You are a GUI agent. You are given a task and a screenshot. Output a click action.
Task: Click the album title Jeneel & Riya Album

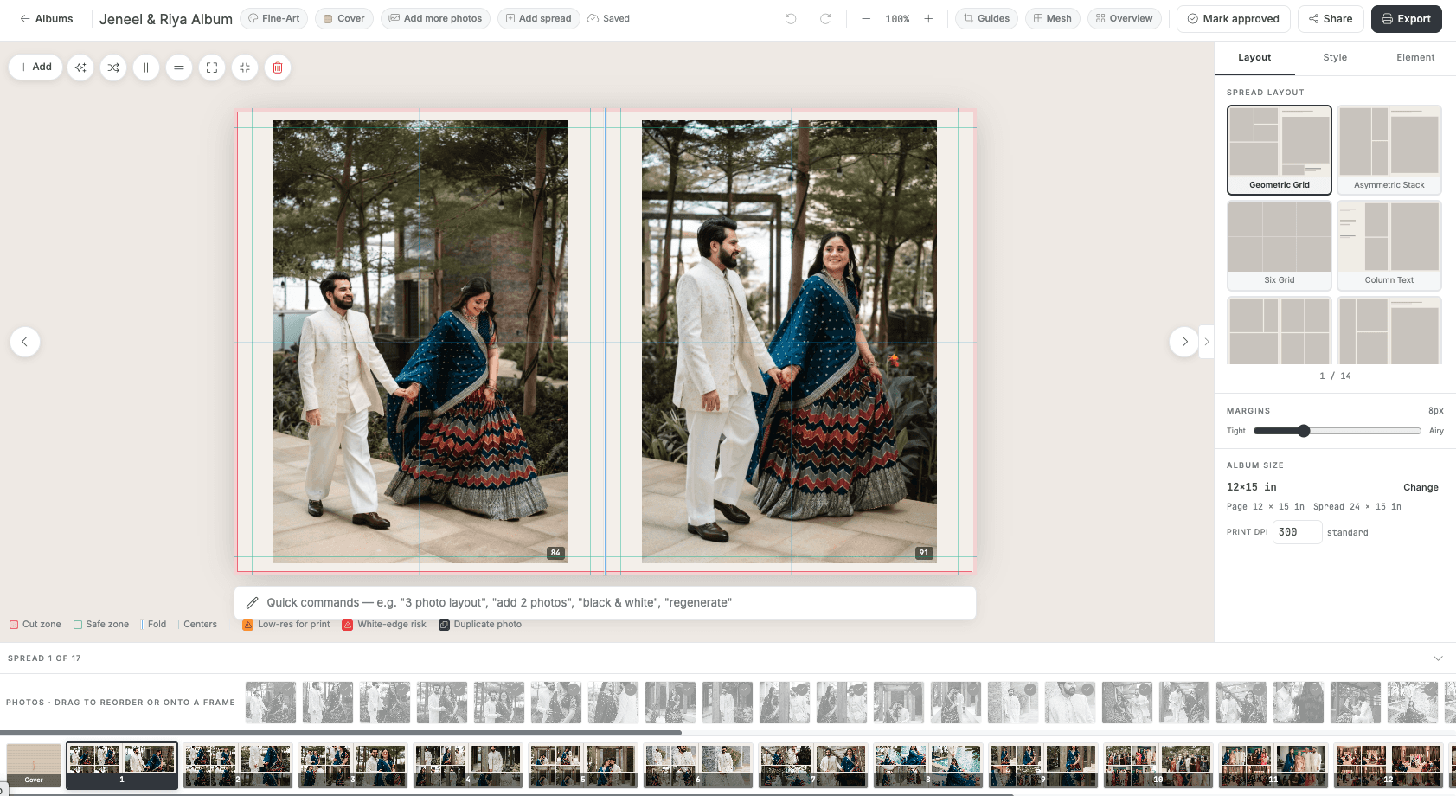(166, 19)
